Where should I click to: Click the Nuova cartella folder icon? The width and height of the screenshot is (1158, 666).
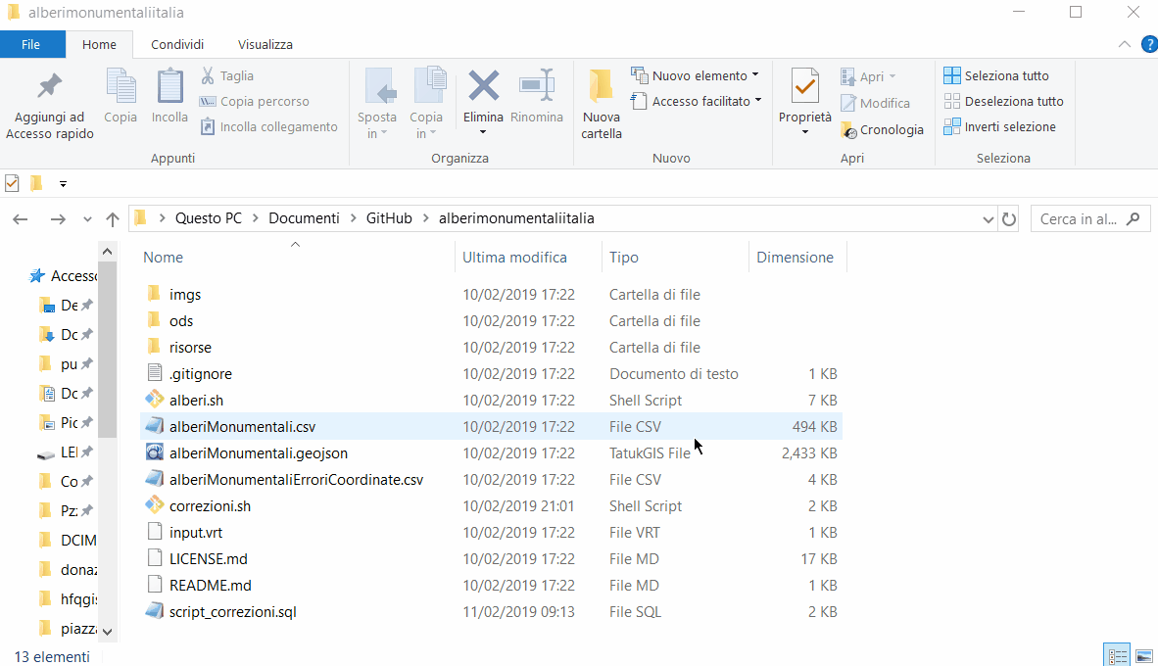point(601,87)
